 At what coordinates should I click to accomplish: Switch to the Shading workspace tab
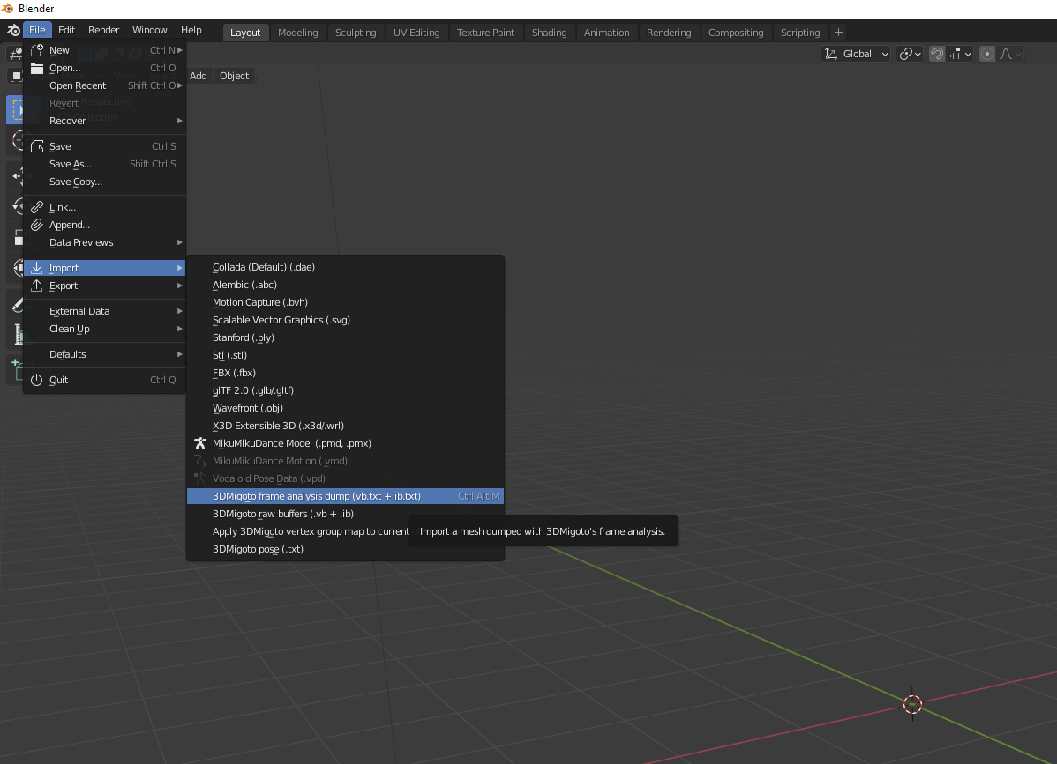549,33
